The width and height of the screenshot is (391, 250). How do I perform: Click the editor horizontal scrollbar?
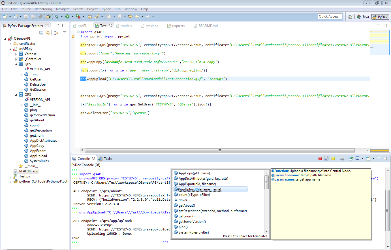[x=220, y=151]
